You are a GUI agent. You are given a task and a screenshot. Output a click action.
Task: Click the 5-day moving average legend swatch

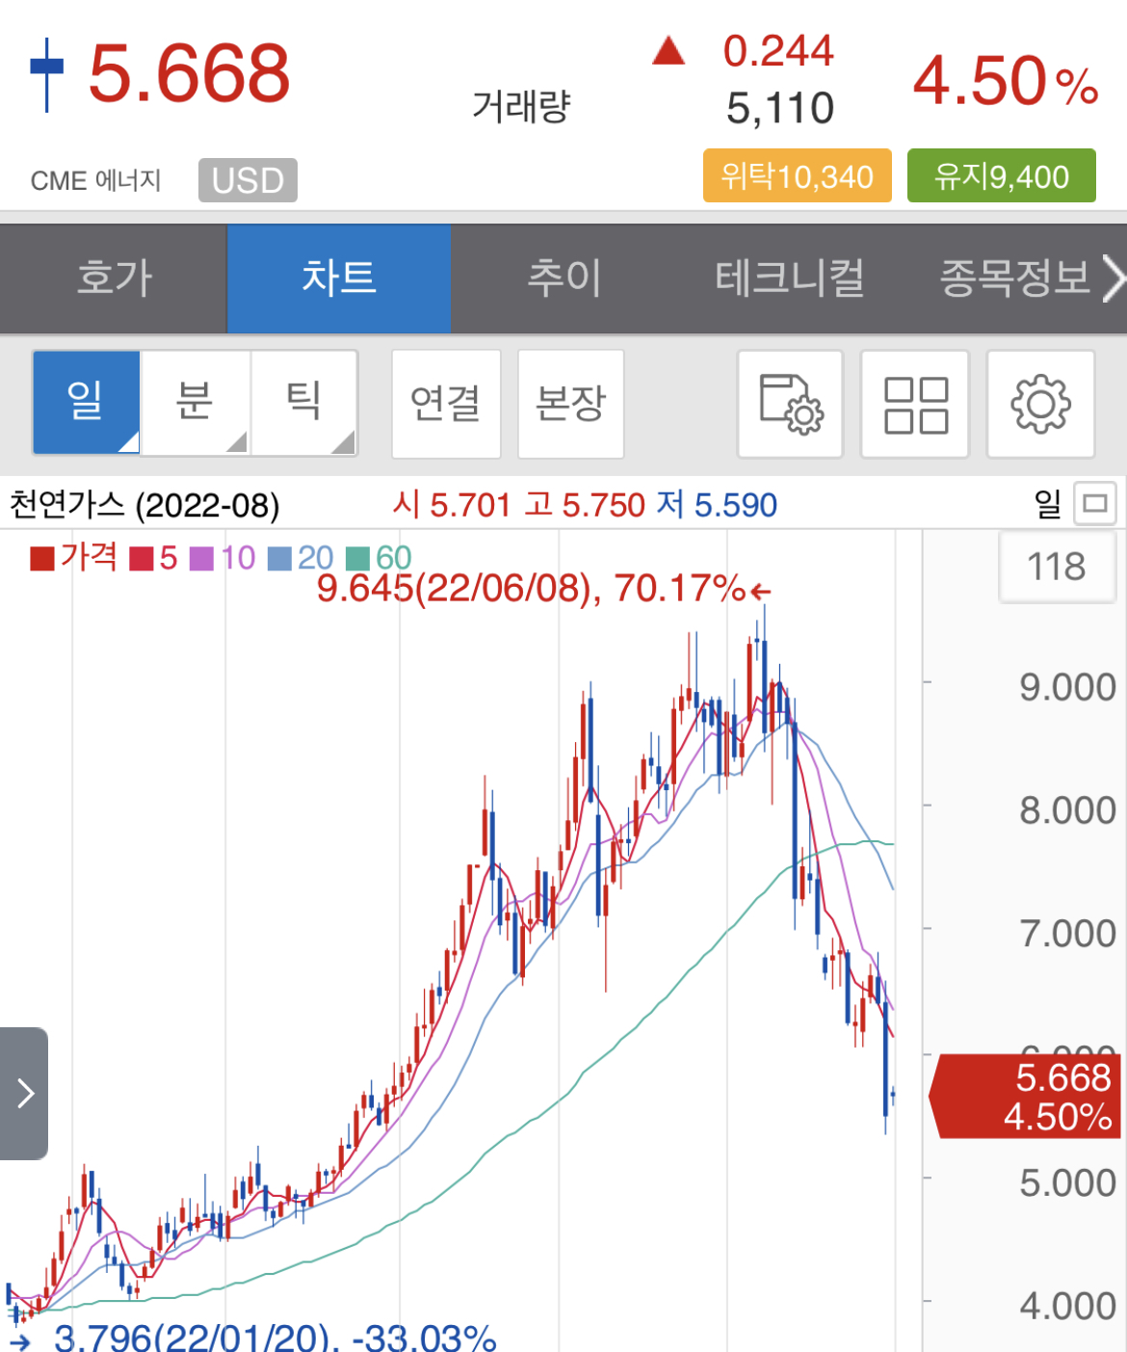[x=142, y=559]
